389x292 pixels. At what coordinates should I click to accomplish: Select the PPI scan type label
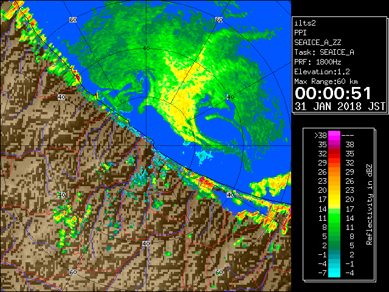tap(300, 33)
